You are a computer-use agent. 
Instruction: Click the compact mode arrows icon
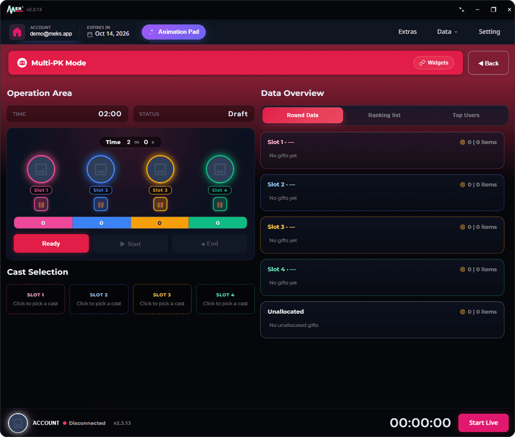[461, 9]
